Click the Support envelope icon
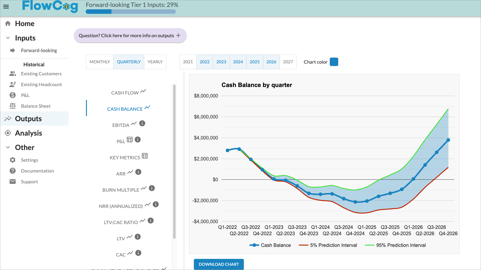This screenshot has width=481, height=270. 12,181
